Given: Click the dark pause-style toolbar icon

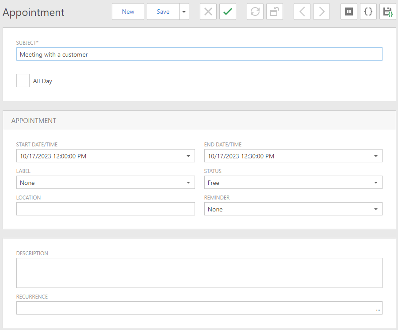Looking at the screenshot, I should (349, 12).
